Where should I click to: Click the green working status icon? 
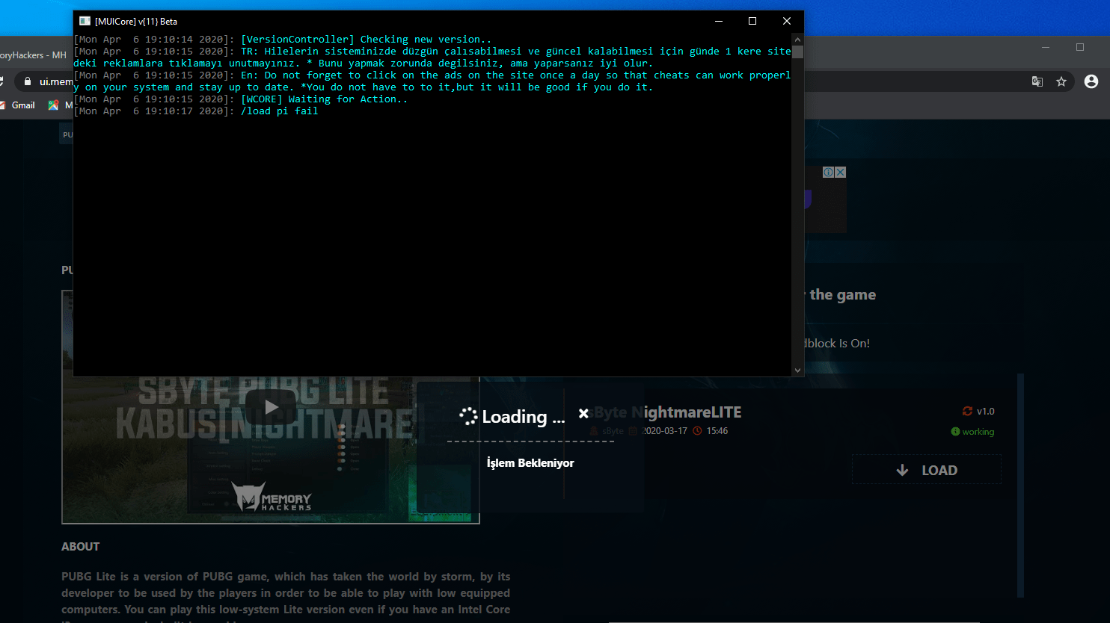point(955,432)
